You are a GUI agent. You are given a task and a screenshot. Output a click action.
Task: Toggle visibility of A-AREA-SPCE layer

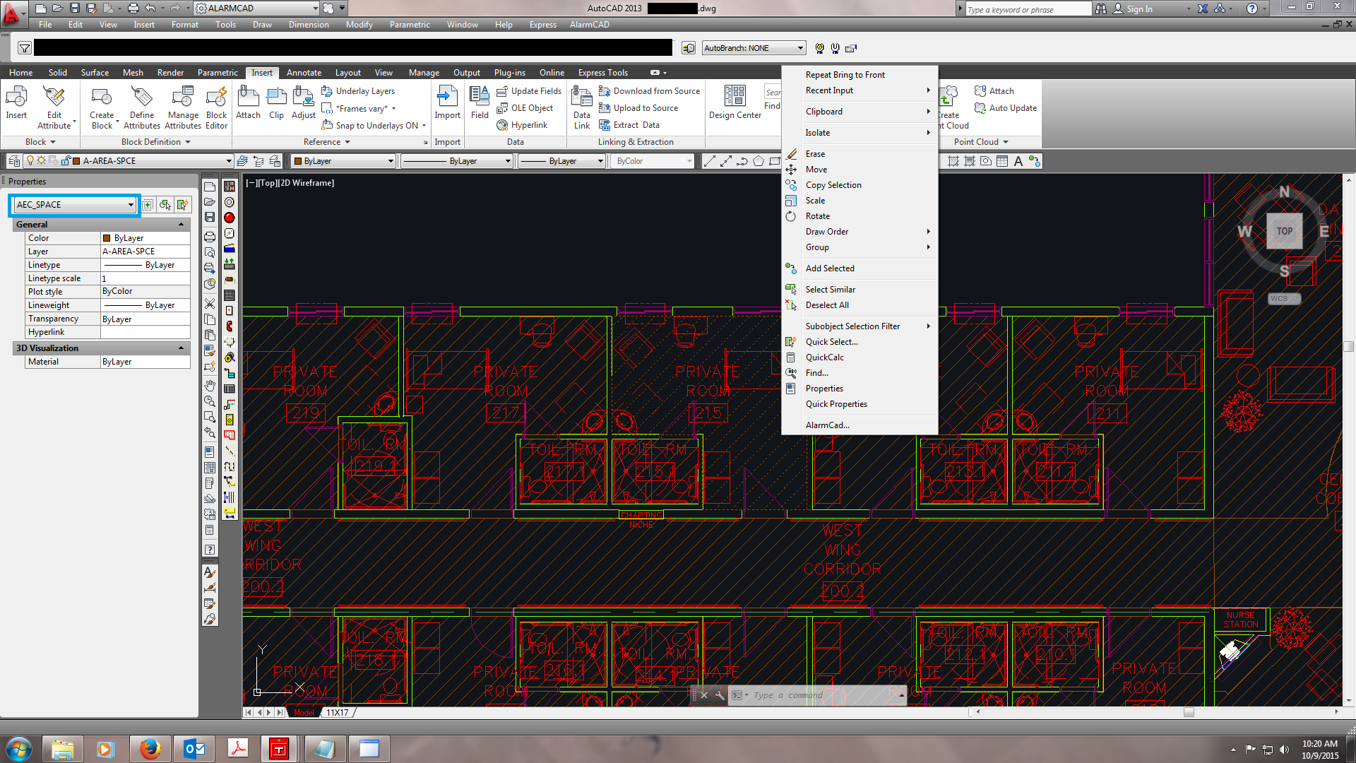pos(28,160)
